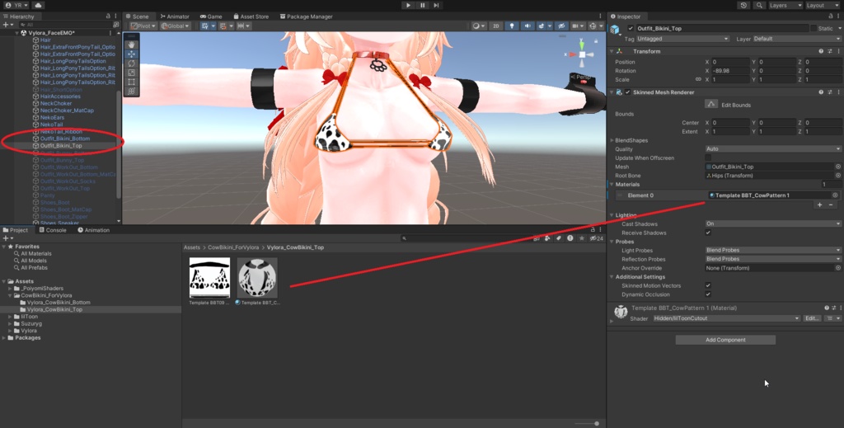This screenshot has width=844, height=428.
Task: Toggle Receive Shadows checkbox
Action: [708, 233]
